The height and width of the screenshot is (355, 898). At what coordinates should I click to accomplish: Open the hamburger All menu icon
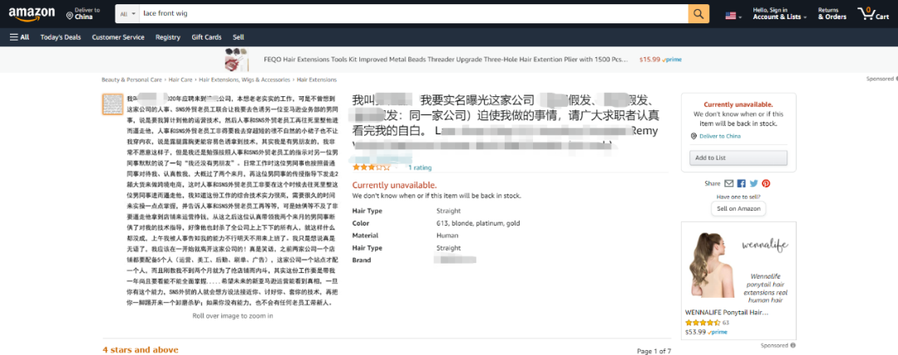click(19, 37)
